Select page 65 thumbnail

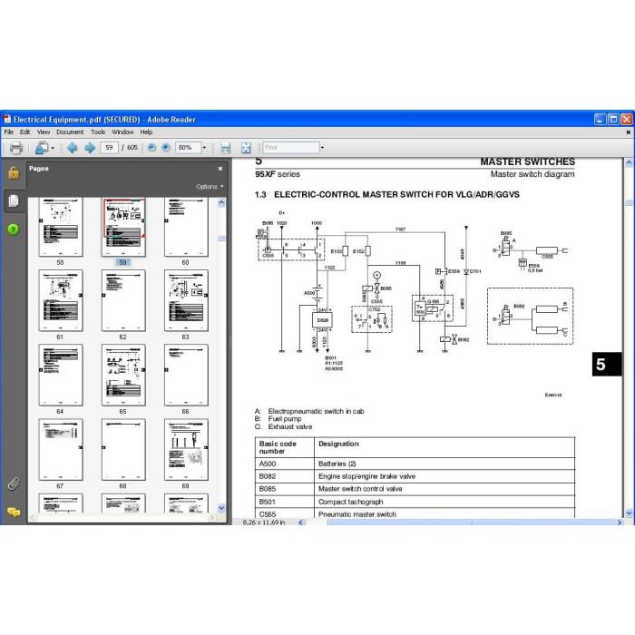(123, 375)
